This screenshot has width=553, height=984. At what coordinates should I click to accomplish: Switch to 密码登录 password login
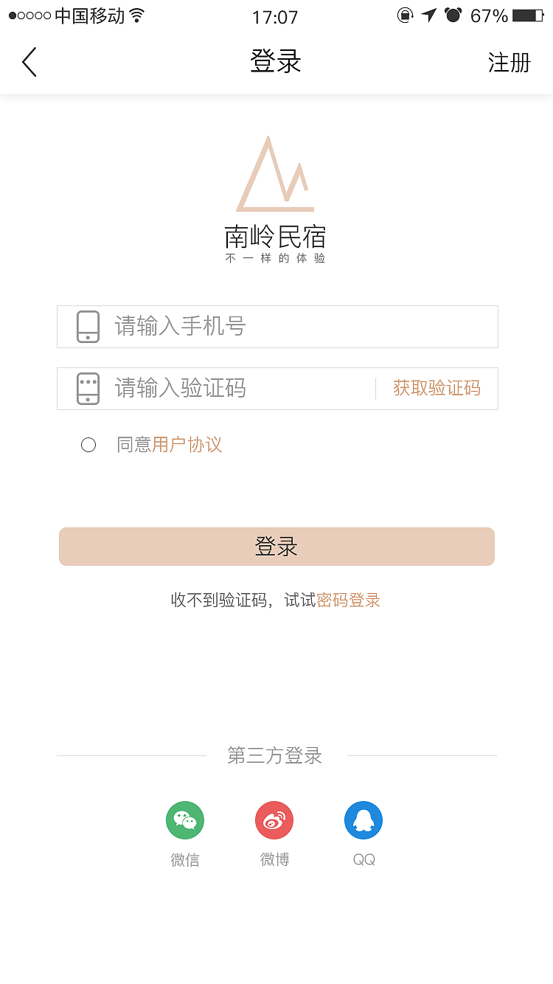[348, 600]
